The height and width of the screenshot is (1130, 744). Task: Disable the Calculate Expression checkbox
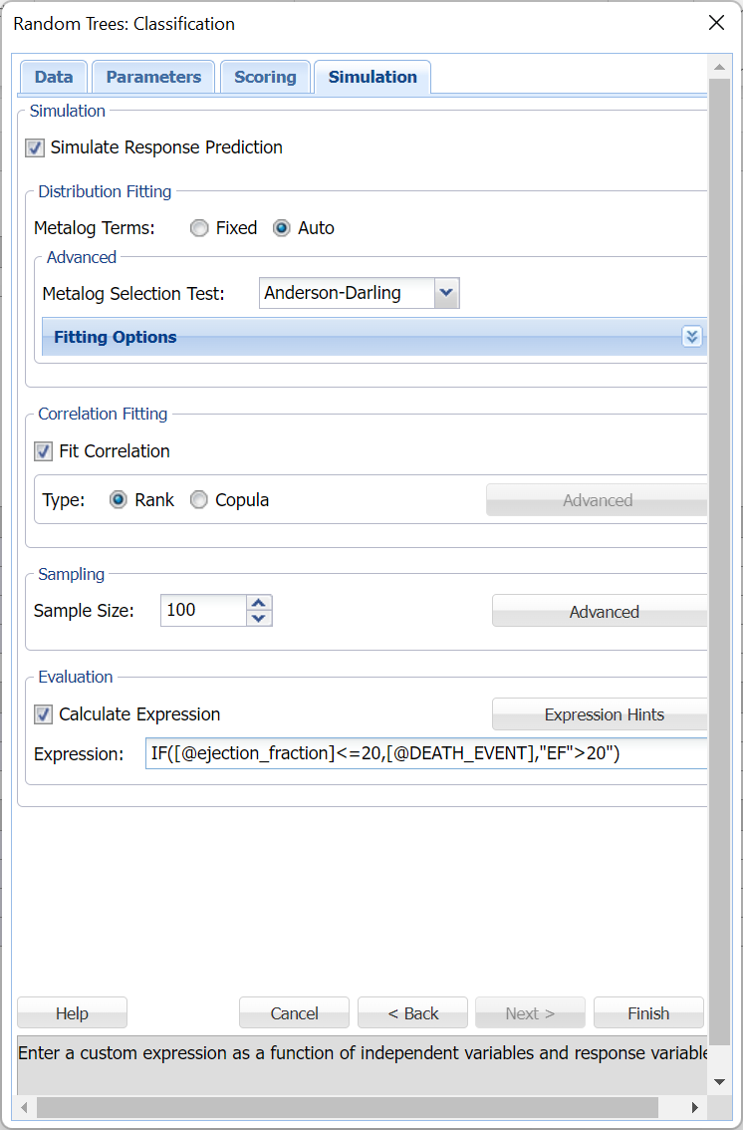pyautogui.click(x=44, y=714)
